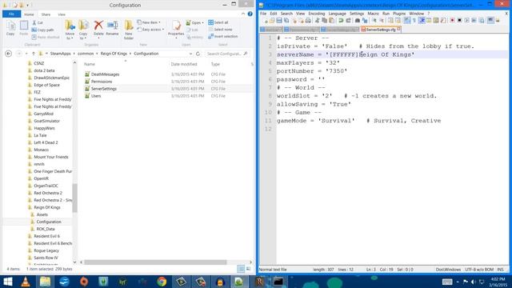Select ROK_Data folder in navigation tree

(x=46, y=229)
